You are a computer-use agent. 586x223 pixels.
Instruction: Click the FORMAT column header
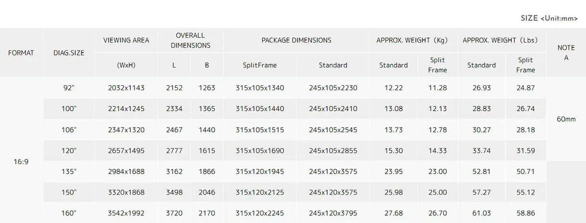[x=21, y=53]
